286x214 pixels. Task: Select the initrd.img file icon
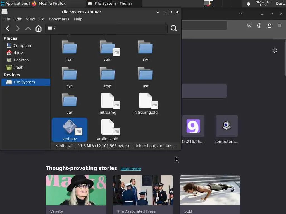[108, 101]
